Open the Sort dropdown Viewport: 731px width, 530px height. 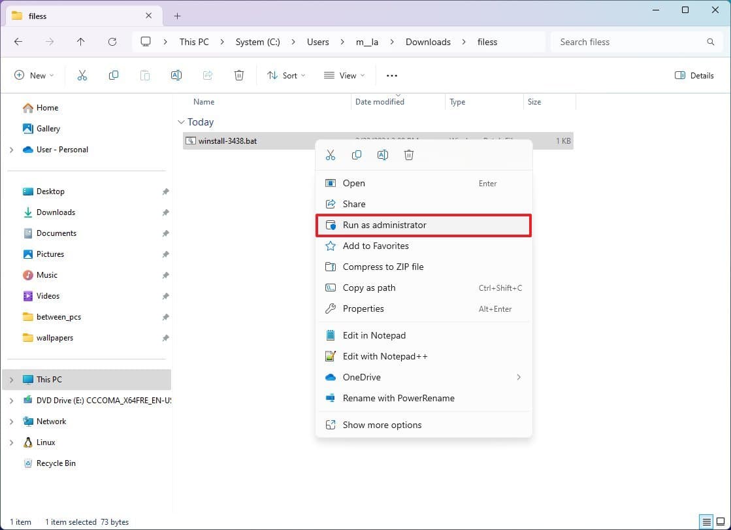pyautogui.click(x=286, y=75)
